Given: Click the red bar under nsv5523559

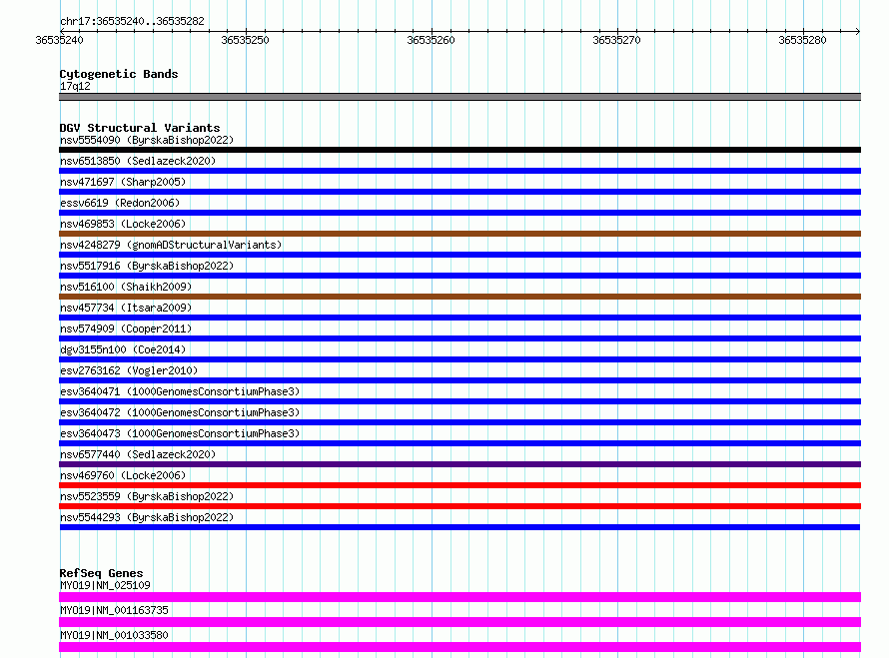Looking at the screenshot, I should click(x=459, y=506).
